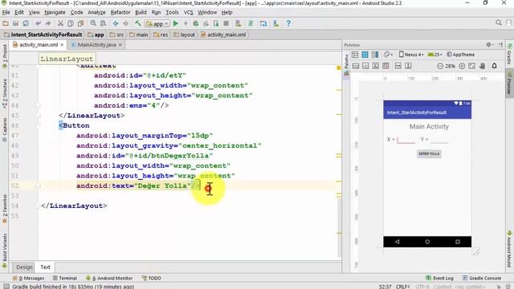Viewport: 514px width, 289px height.
Task: Open the Android Monitor tool window
Action: 109,279
